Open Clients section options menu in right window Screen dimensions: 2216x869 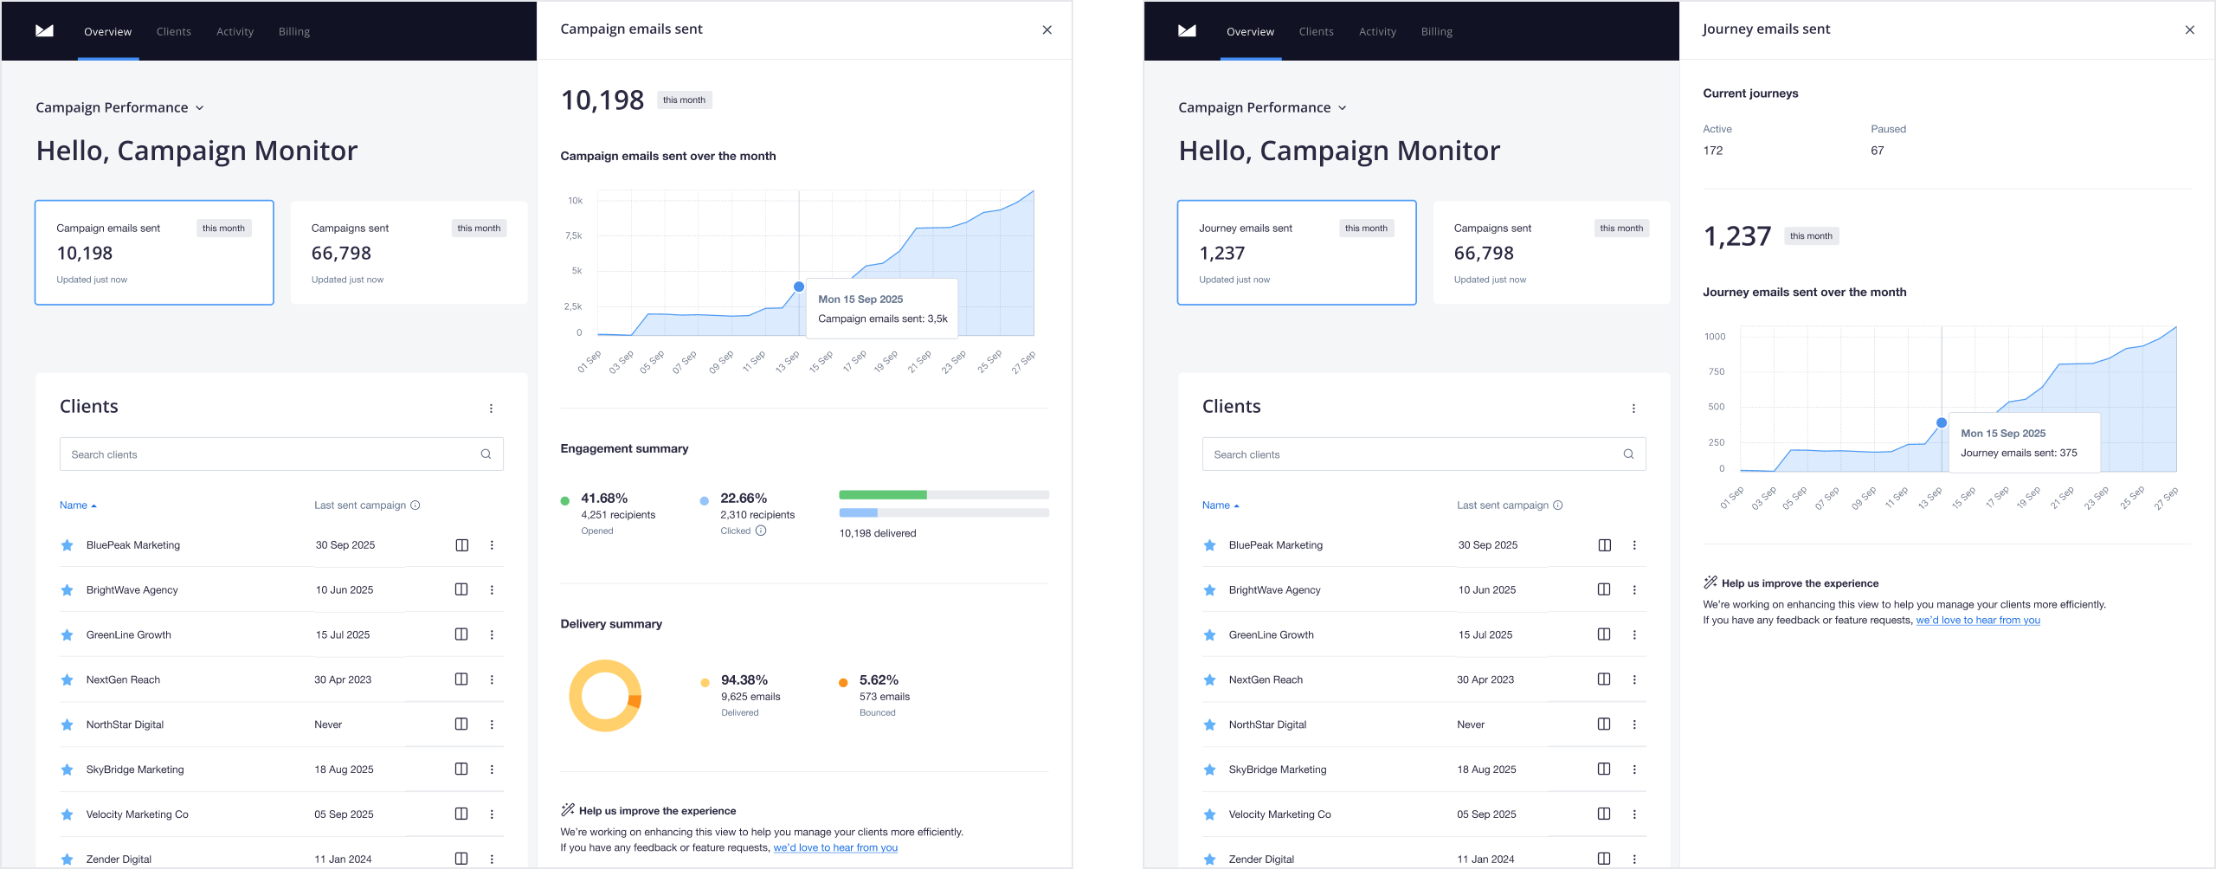[1633, 409]
